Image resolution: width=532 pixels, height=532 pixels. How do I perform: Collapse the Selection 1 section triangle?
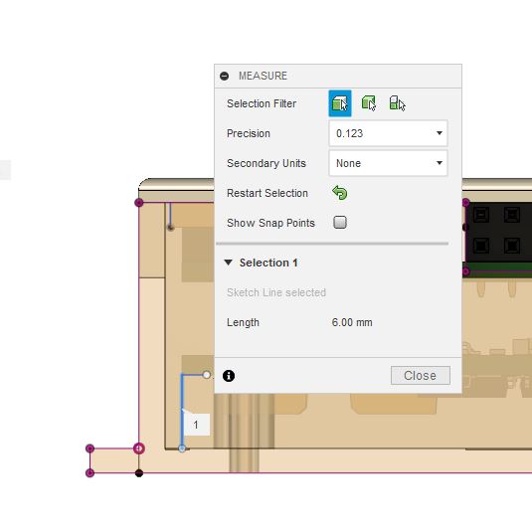point(228,263)
